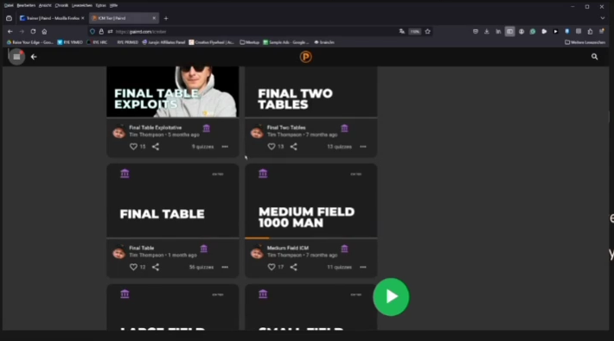Click the '13 quizzes' count

tap(340, 147)
